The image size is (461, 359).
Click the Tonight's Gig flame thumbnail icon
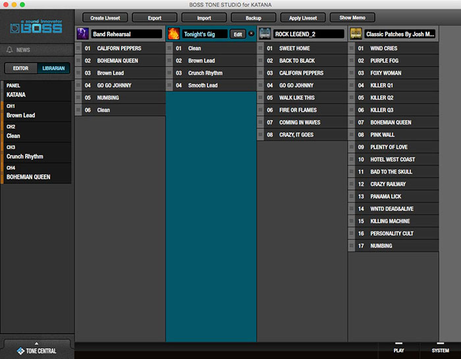[173, 34]
